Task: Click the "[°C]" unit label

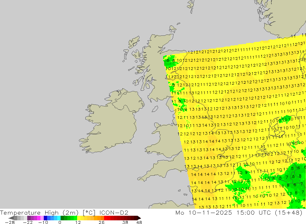Action: [x=89, y=213]
